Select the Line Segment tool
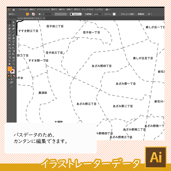171x171 pixels. (x=14, y=32)
